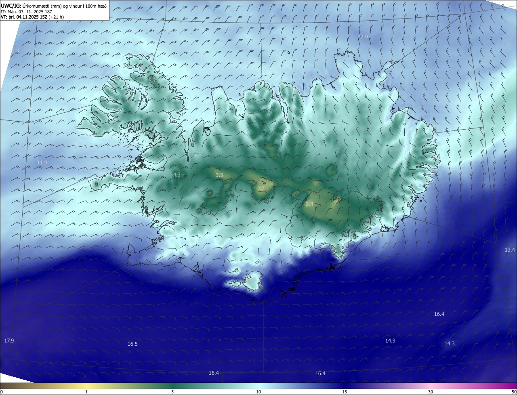This screenshot has width=517, height=395.
Task: Click the title line 'UWC/IG: Úrkomumætti (mm) og vindur'
Action: (x=54, y=6)
